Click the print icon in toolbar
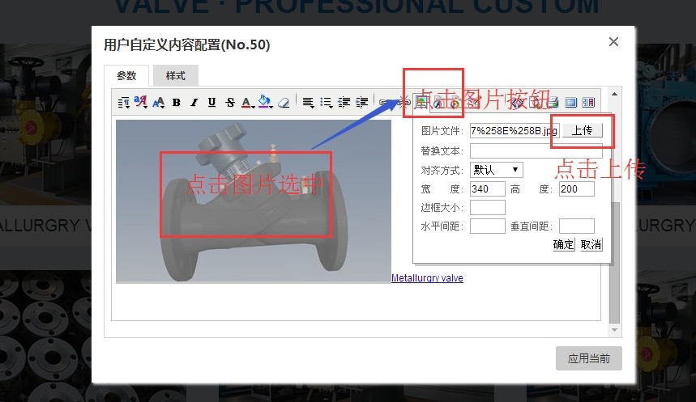This screenshot has height=402, width=696. click(x=553, y=103)
